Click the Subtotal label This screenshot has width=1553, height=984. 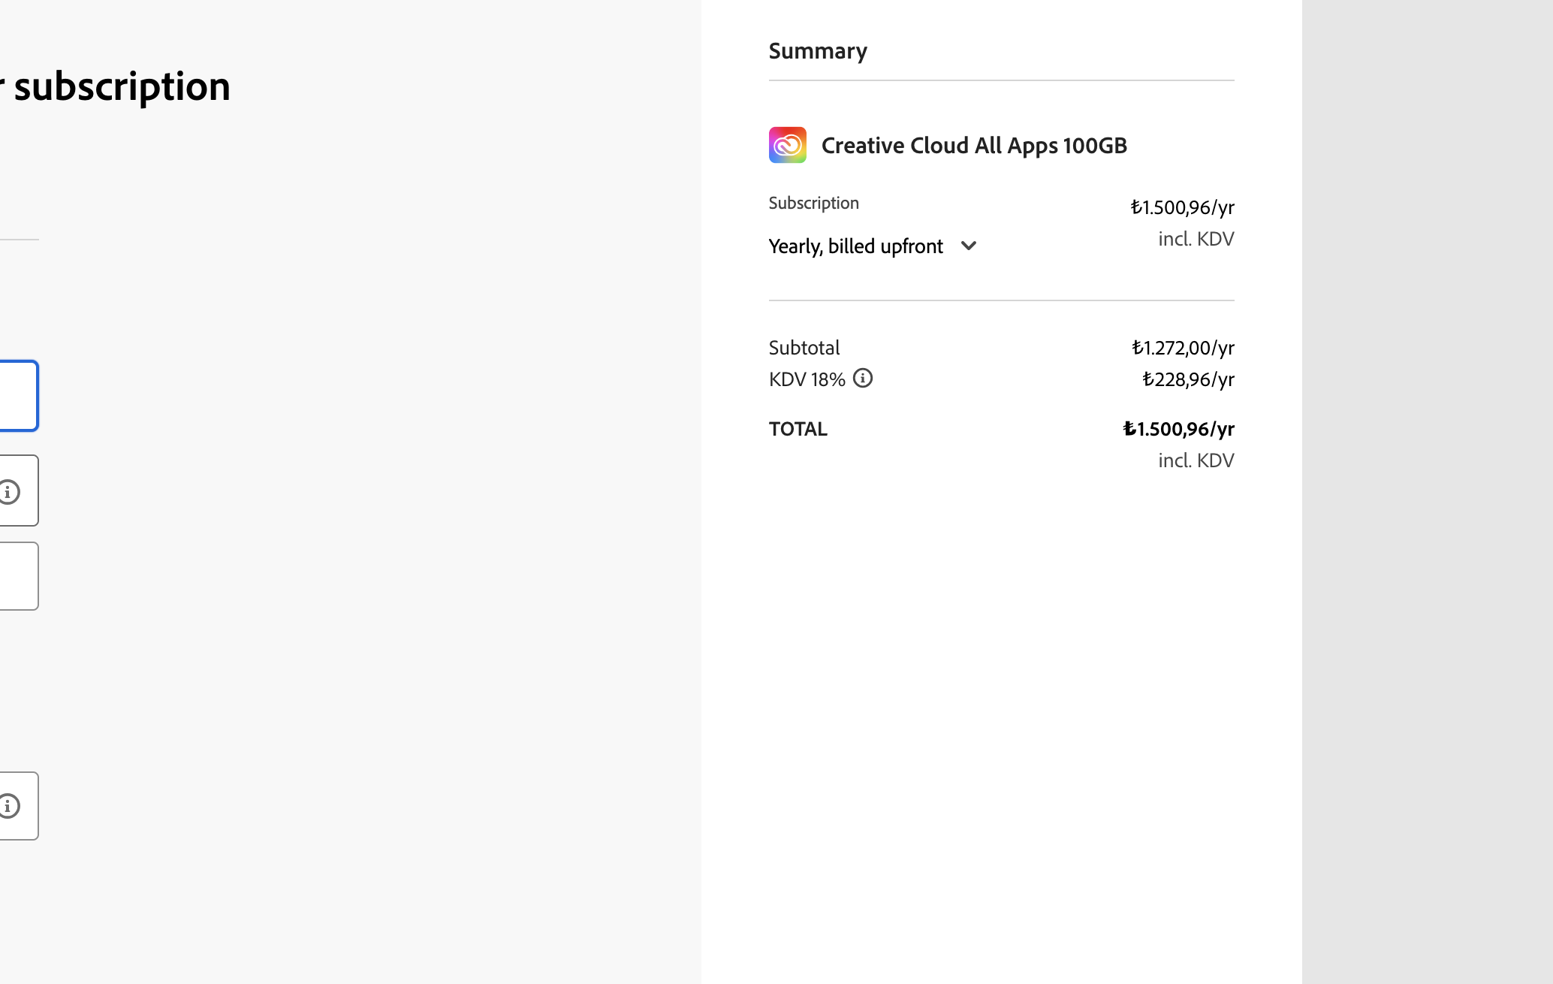click(x=804, y=348)
